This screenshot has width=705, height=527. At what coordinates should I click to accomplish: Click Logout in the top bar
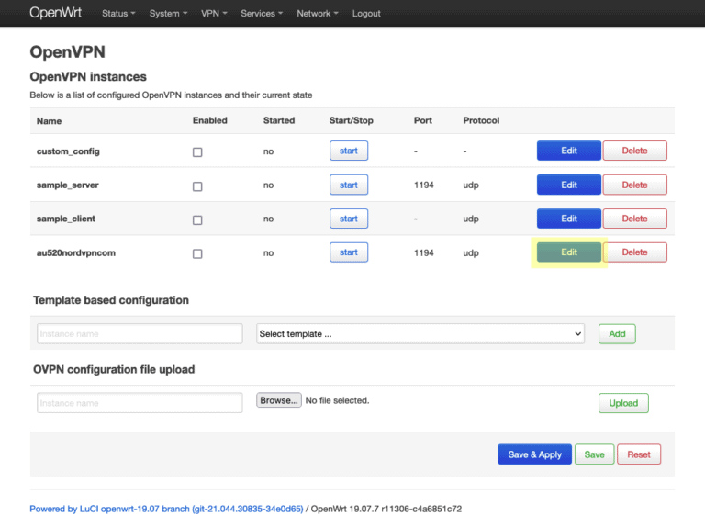point(366,14)
